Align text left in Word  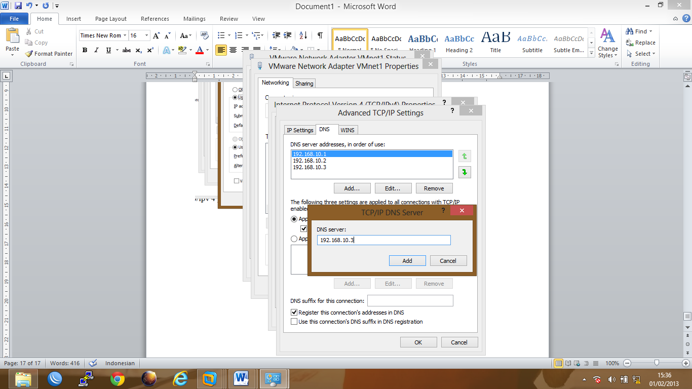click(221, 50)
